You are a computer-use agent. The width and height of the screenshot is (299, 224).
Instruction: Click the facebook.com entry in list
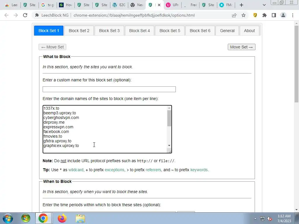(56, 132)
